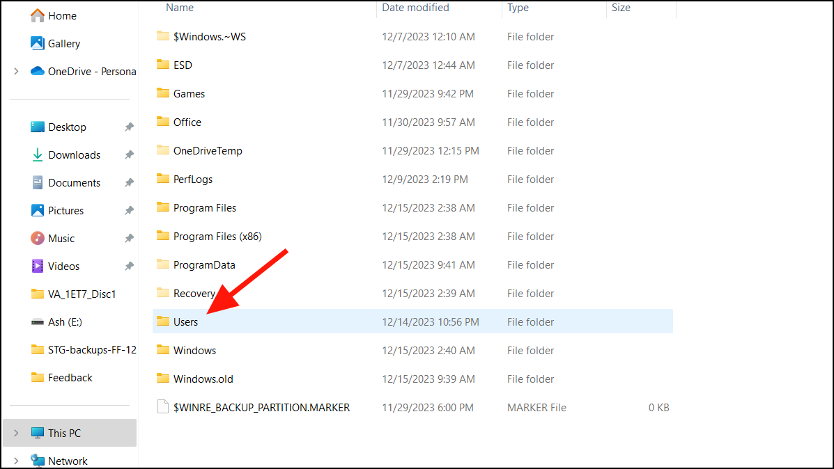Viewport: 834px width, 469px height.
Task: Expand the Network entry
Action: pos(15,460)
